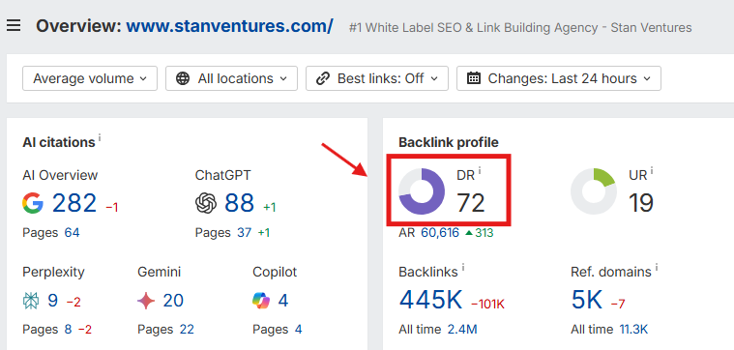
Task: Expand Changes: Last 24 hours dropdown
Action: 559,78
